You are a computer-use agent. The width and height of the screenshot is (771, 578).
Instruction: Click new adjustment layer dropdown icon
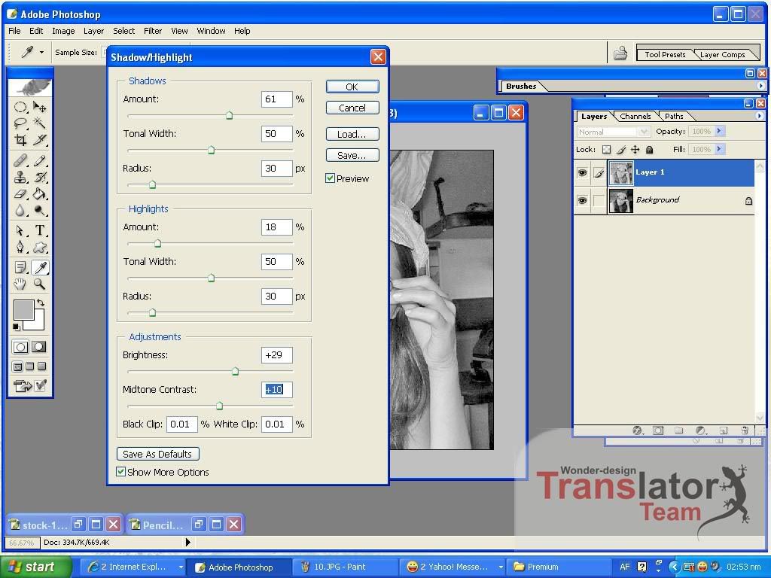(701, 430)
